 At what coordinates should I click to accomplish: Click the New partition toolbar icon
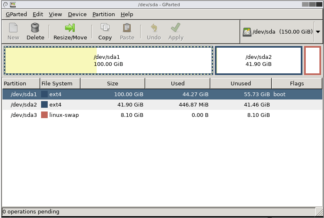pyautogui.click(x=13, y=28)
